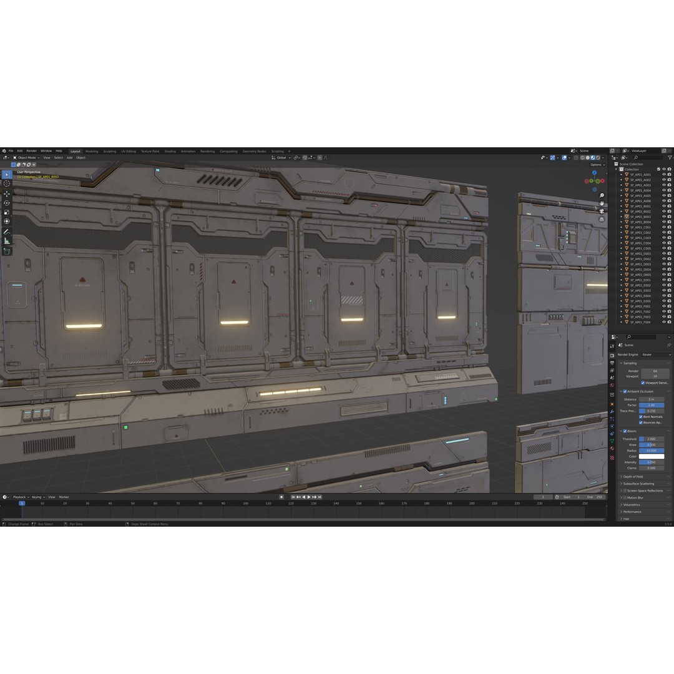This screenshot has height=674, width=674.
Task: Switch to the Geometry Nodes workspace tab
Action: (x=254, y=151)
